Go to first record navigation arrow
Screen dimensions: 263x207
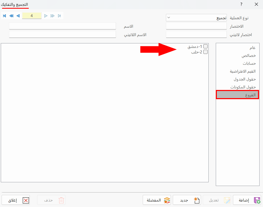(x=4, y=16)
